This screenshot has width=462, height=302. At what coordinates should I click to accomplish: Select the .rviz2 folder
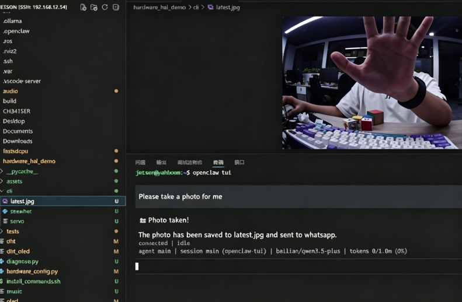(62, 51)
